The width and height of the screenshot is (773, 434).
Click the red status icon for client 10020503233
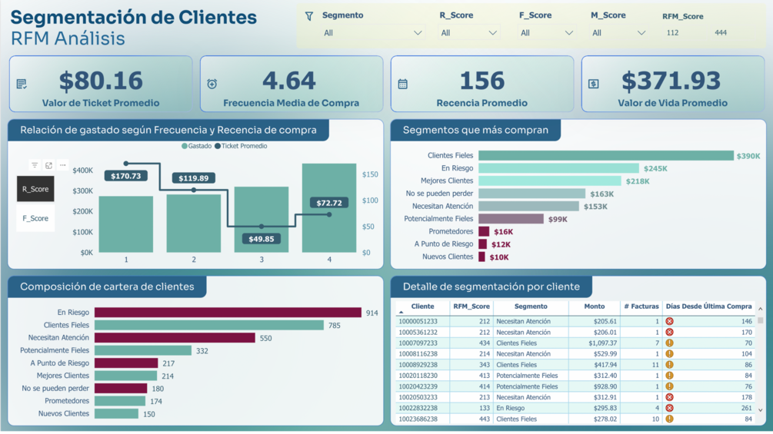coord(669,397)
